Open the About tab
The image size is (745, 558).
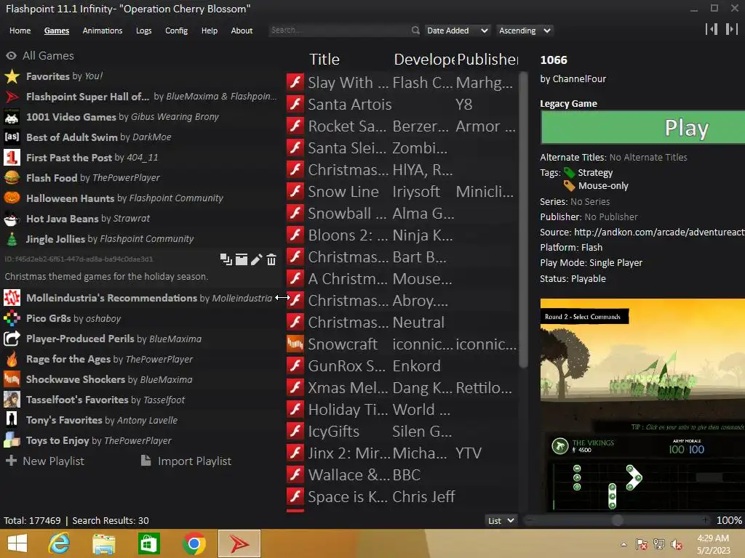click(242, 31)
